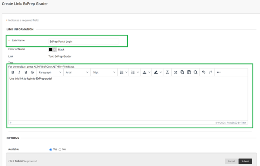Image resolution: width=260 pixels, height=166 pixels.
Task: Click the Link Name input field
Action: [x=83, y=42]
